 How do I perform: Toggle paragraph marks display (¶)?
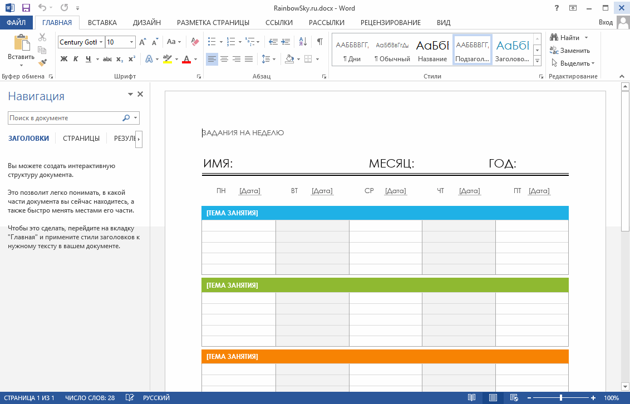click(x=319, y=42)
